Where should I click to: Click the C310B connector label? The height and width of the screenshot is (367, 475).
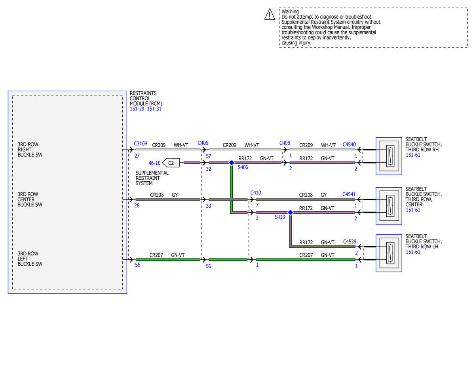(x=141, y=143)
